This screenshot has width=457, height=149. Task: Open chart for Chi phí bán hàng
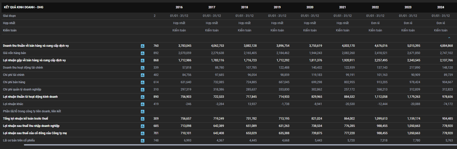click(x=143, y=82)
